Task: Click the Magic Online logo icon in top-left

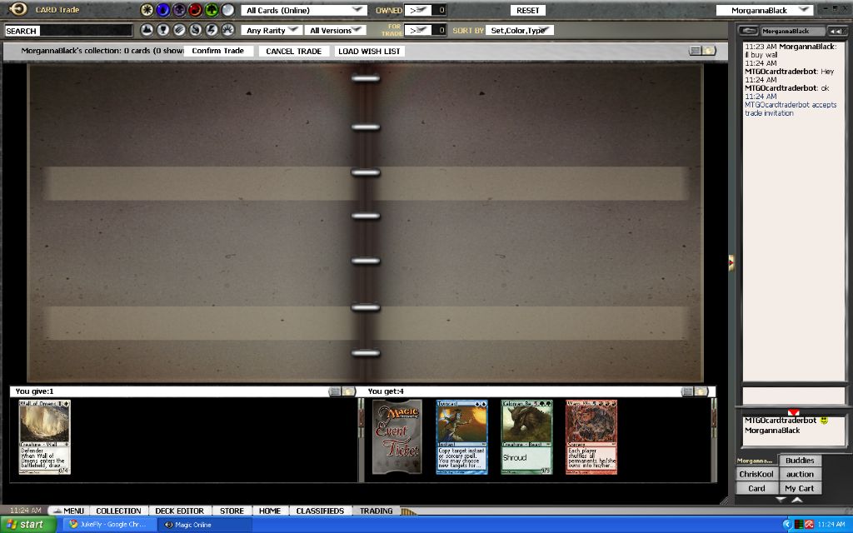Action: pos(17,9)
